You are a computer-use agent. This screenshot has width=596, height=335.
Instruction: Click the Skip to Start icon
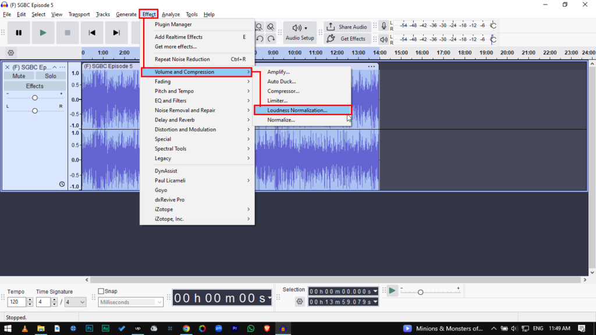[92, 33]
